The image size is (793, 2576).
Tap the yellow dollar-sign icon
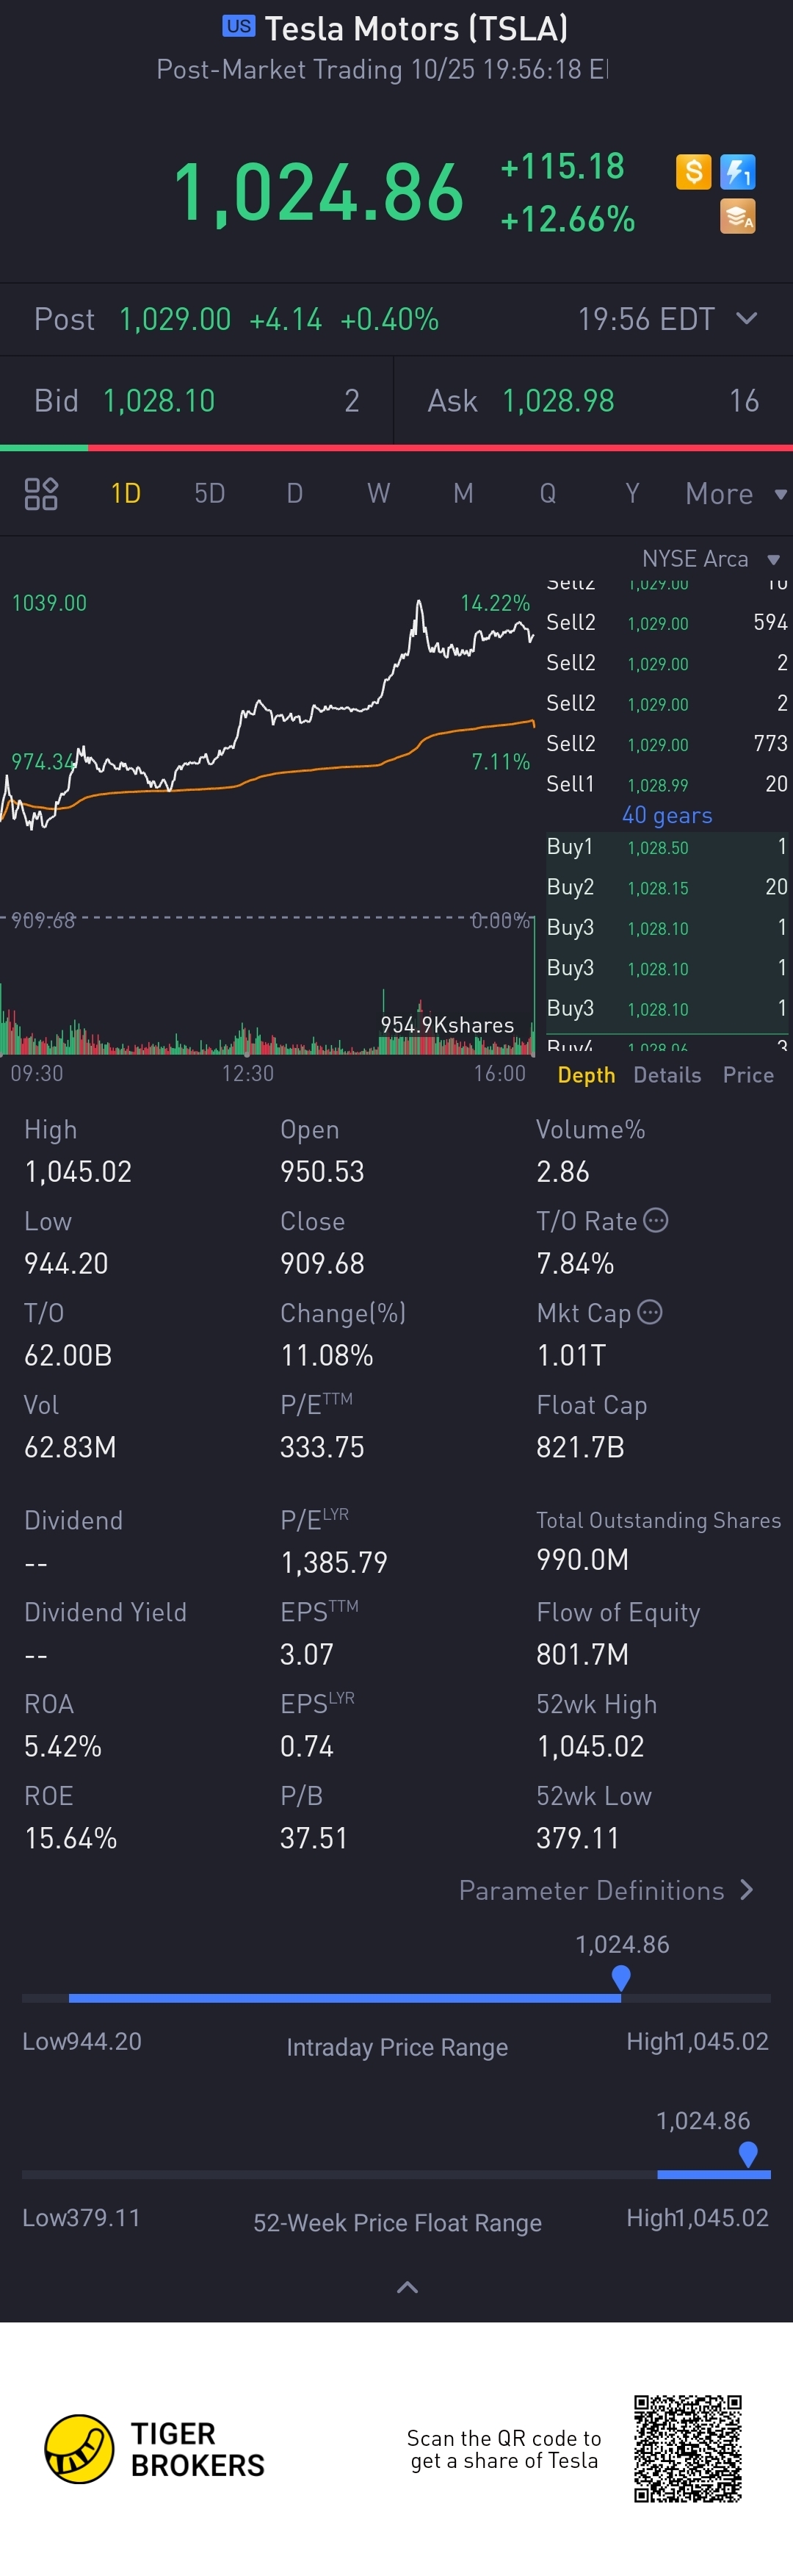pyautogui.click(x=693, y=171)
